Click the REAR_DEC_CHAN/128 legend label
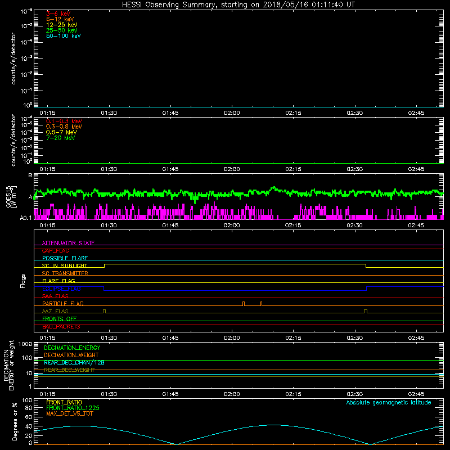 click(x=74, y=362)
